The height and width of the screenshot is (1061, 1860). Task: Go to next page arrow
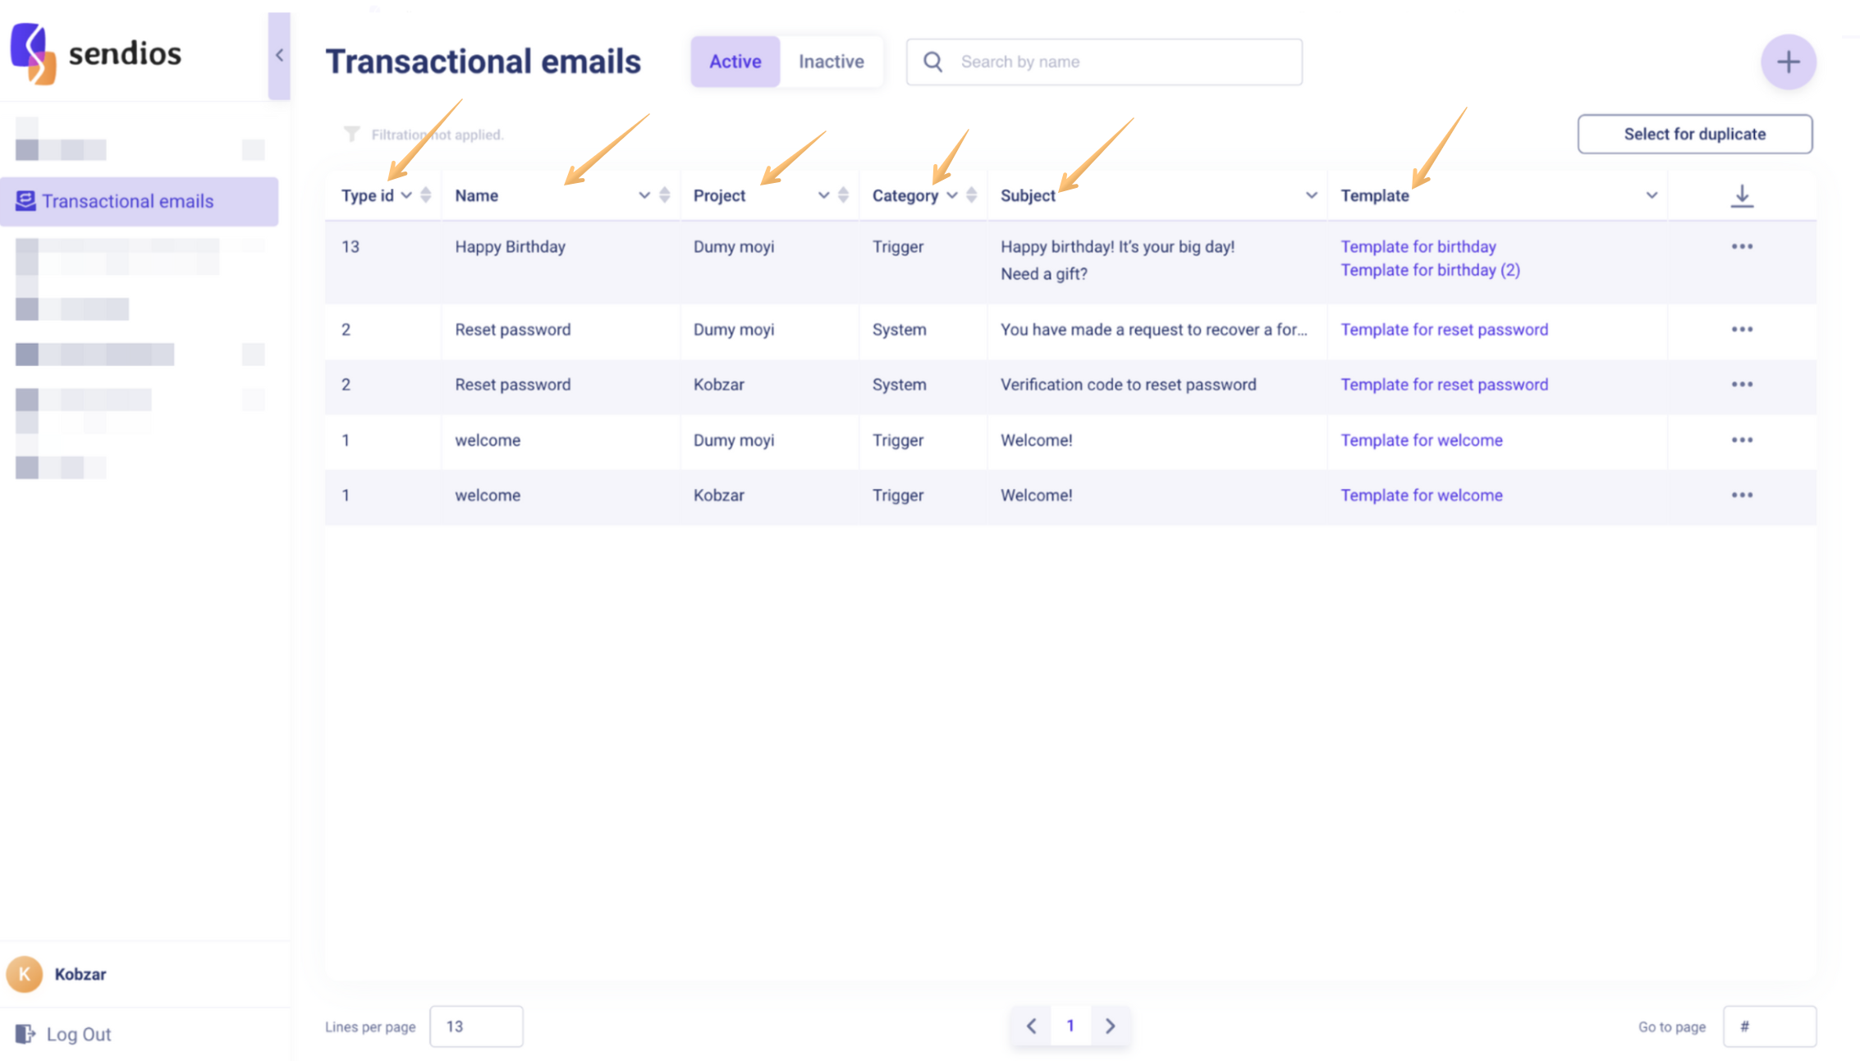point(1110,1026)
